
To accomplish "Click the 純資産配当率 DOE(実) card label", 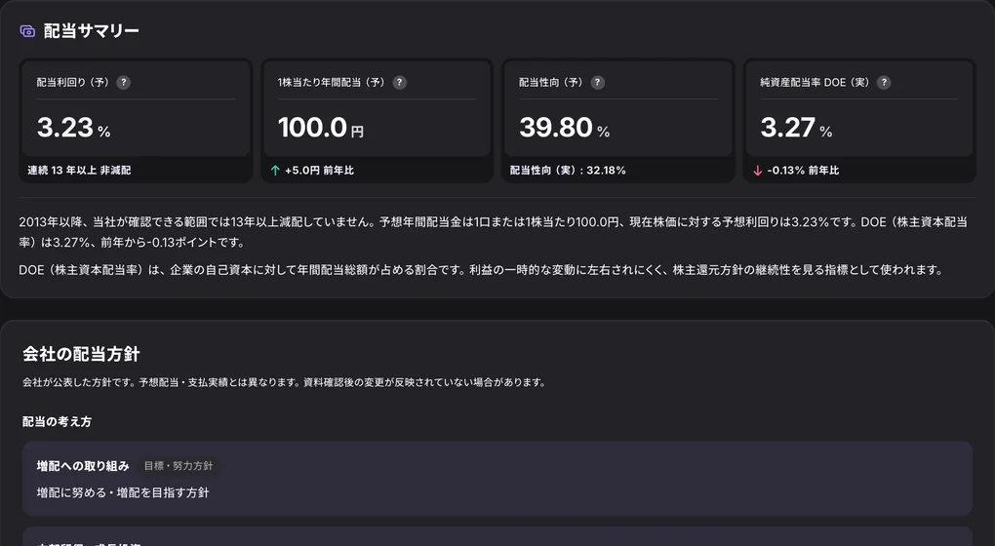I will click(815, 83).
